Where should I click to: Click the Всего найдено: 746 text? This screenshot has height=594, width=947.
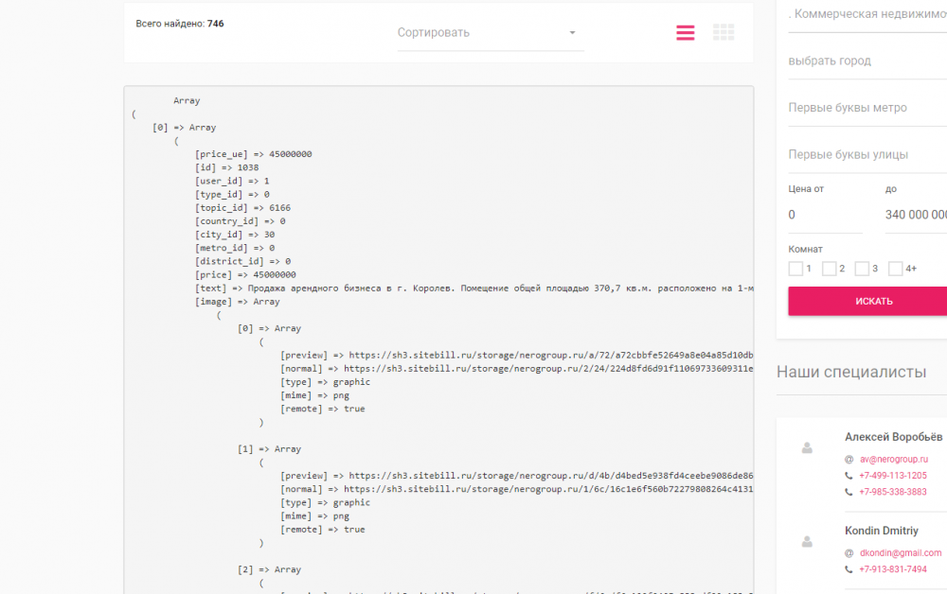pyautogui.click(x=179, y=24)
